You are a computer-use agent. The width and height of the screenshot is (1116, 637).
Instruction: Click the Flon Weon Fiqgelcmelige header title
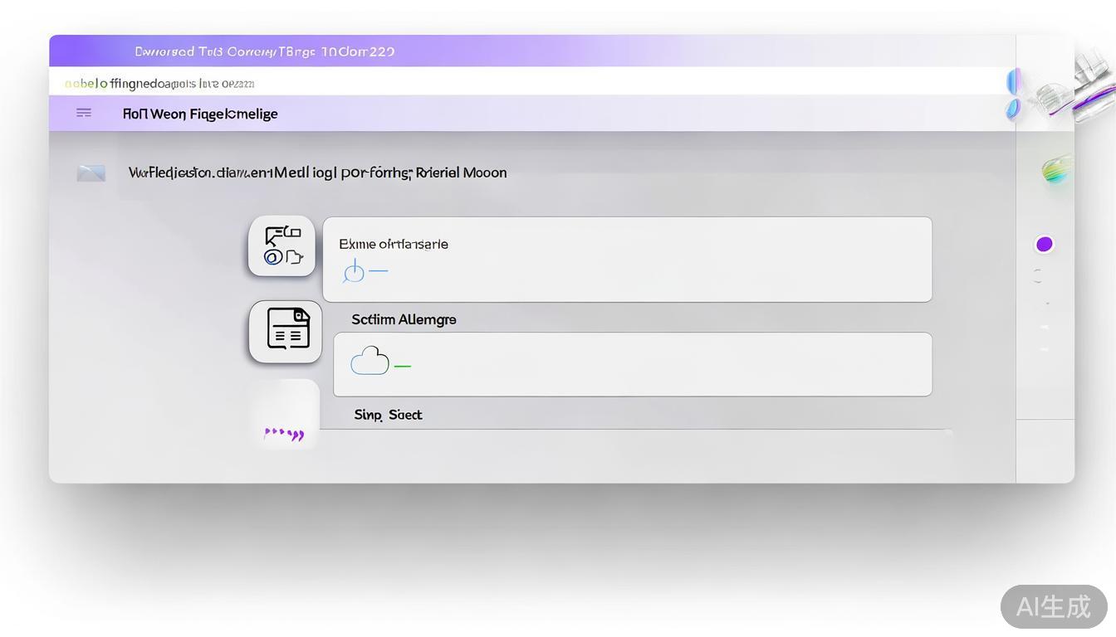point(200,114)
